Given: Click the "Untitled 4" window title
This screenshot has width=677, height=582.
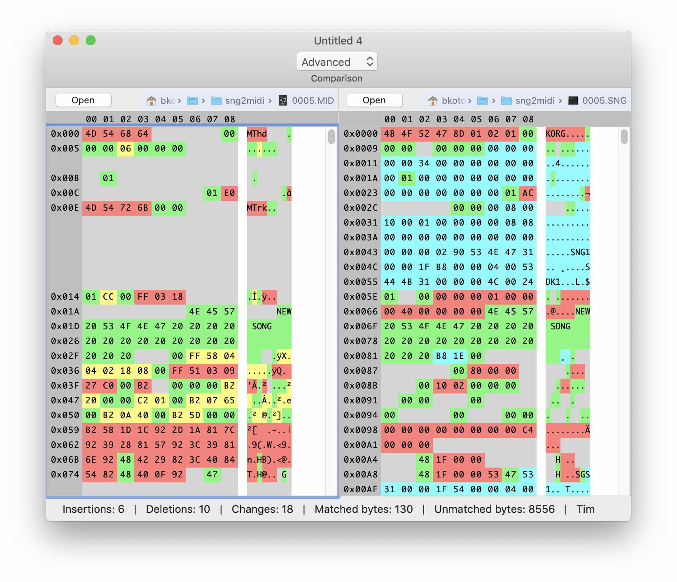Looking at the screenshot, I should pyautogui.click(x=338, y=41).
